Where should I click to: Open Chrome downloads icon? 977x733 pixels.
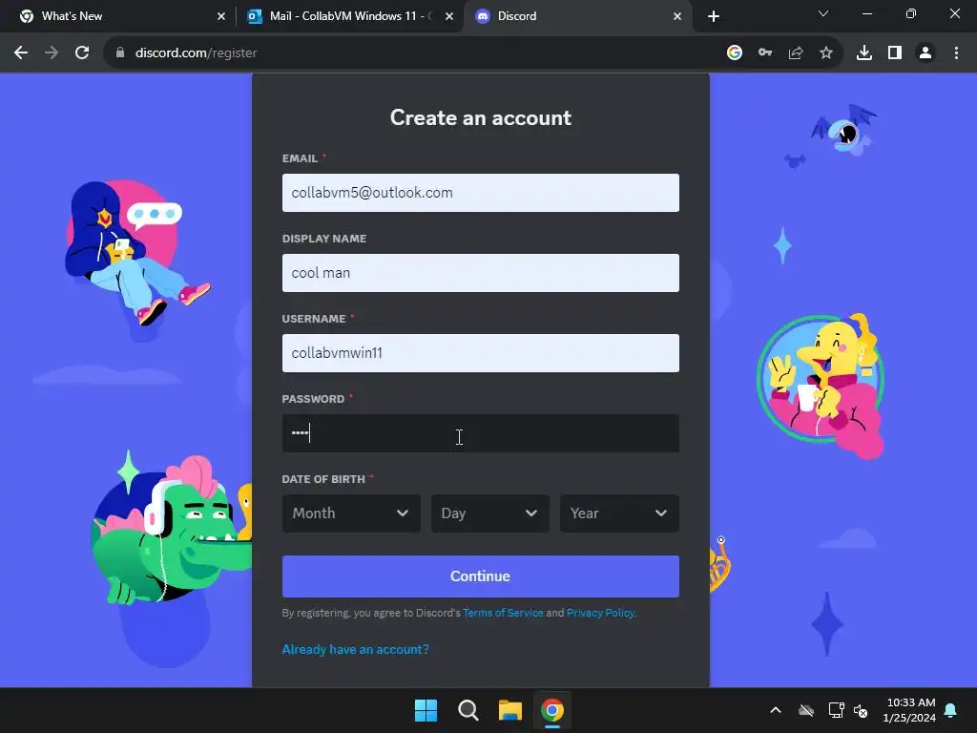pyautogui.click(x=864, y=53)
